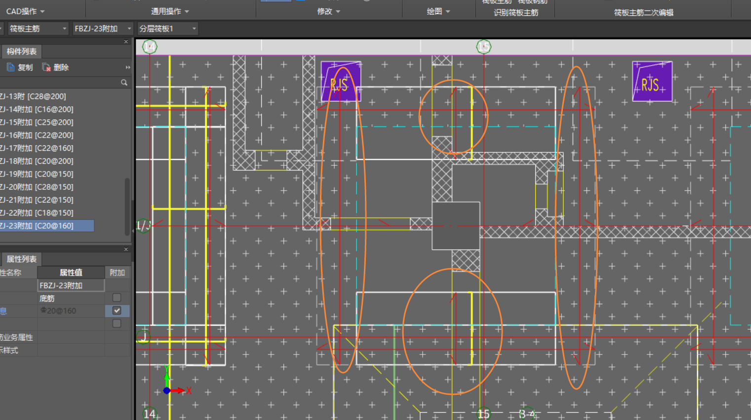Select ZJ-19附加 [C20@150] in list
This screenshot has width=751, height=420.
click(x=37, y=174)
